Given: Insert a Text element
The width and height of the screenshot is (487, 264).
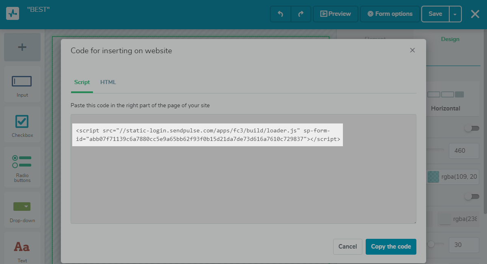Looking at the screenshot, I should click(22, 249).
